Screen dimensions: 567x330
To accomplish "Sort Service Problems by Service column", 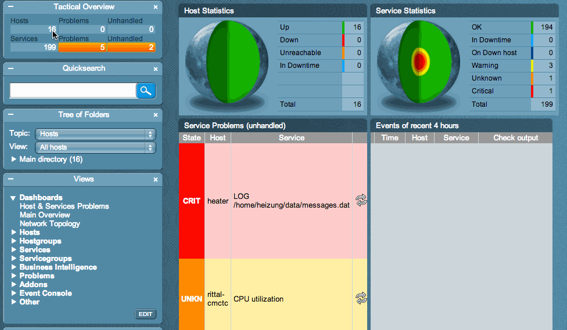I will pos(292,137).
